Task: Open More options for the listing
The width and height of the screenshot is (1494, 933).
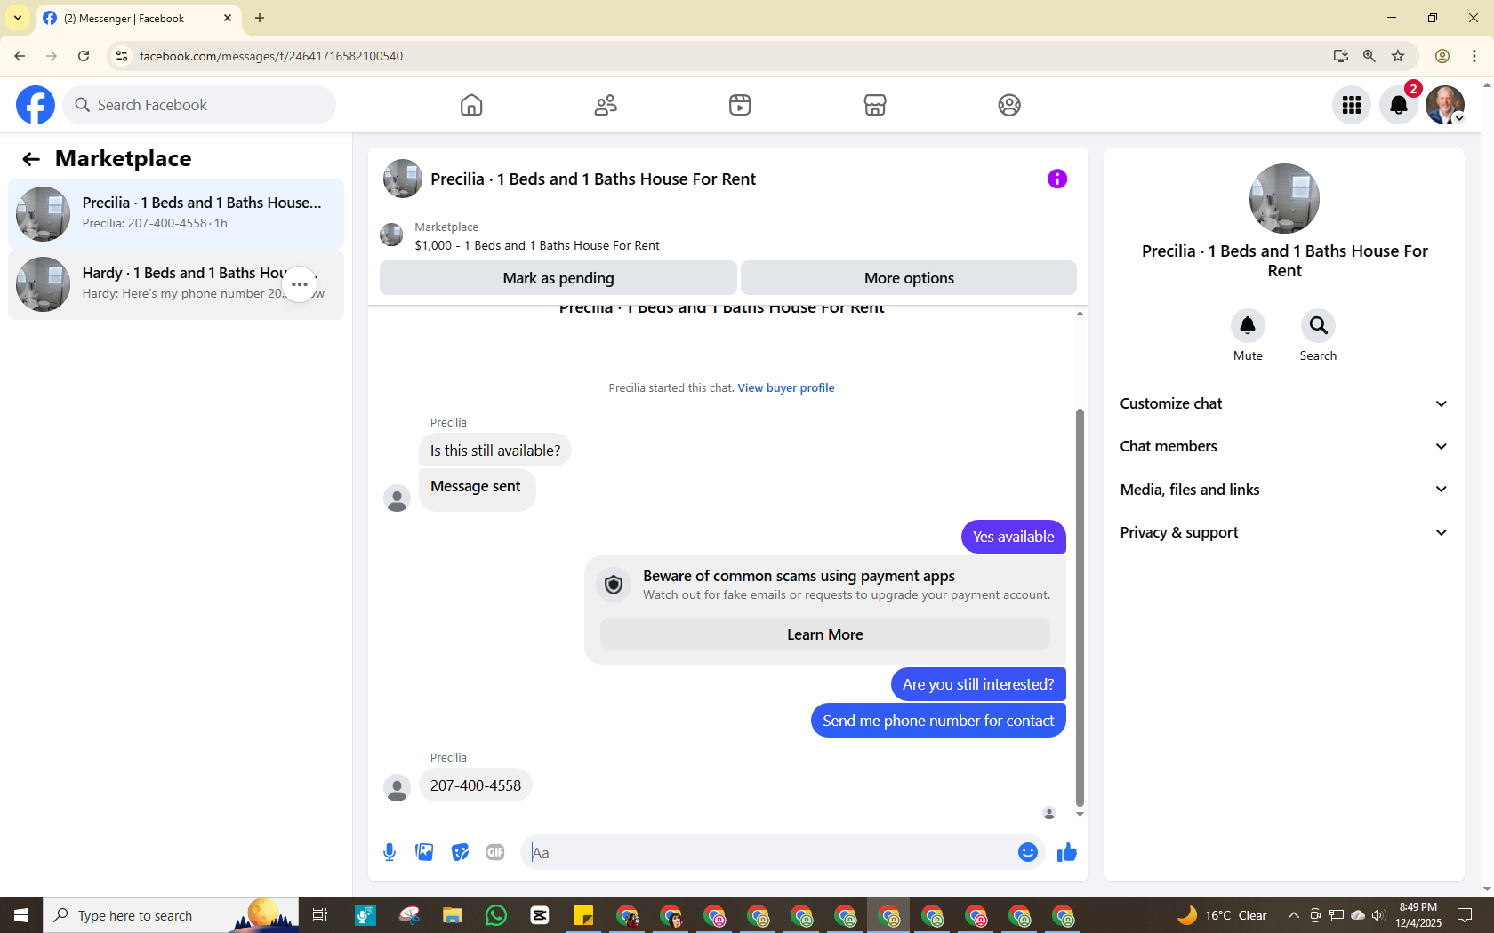Action: [909, 278]
